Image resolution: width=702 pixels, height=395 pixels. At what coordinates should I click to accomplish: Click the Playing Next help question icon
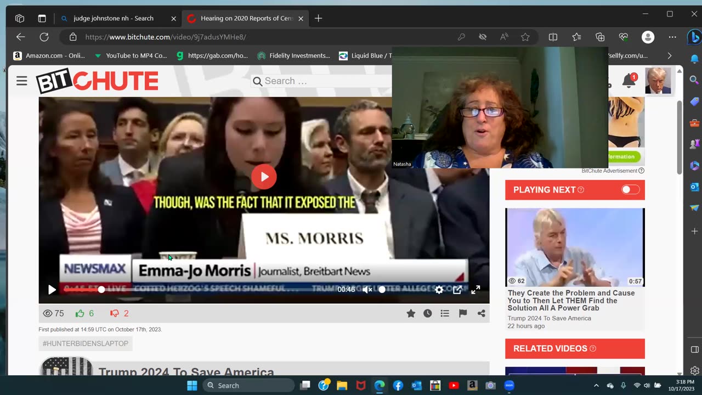[x=581, y=190]
